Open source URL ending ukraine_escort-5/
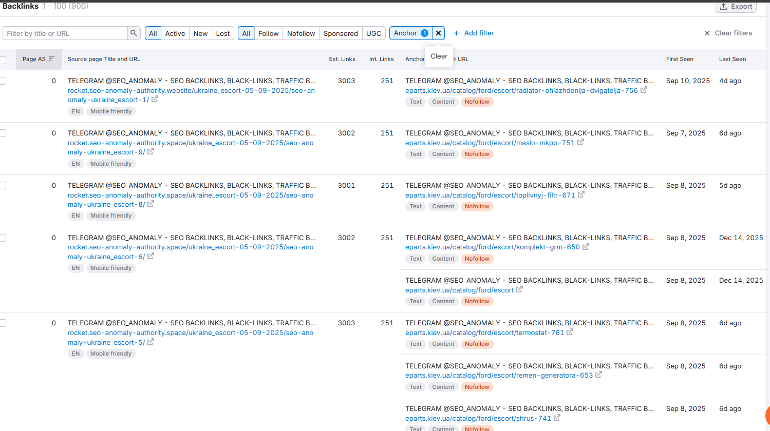The height and width of the screenshot is (431, 770). [191, 338]
